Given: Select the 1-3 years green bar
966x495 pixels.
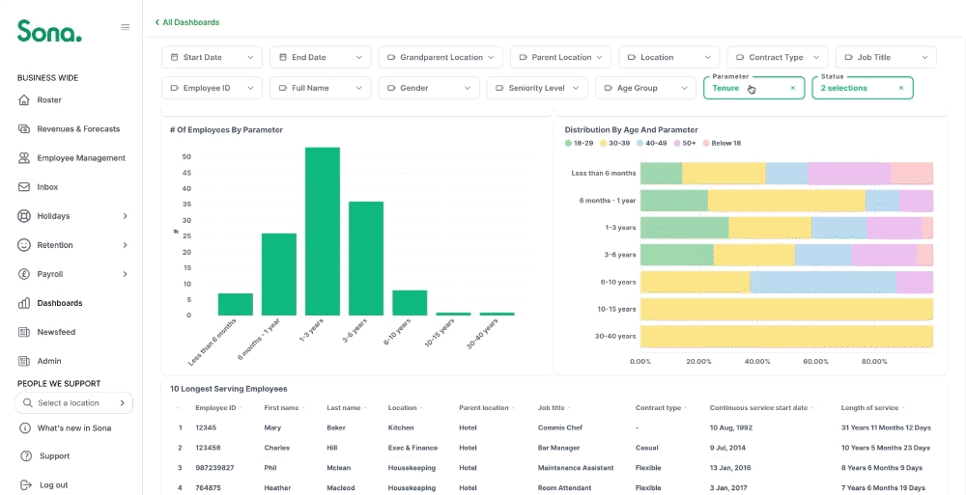Looking at the screenshot, I should tap(323, 232).
